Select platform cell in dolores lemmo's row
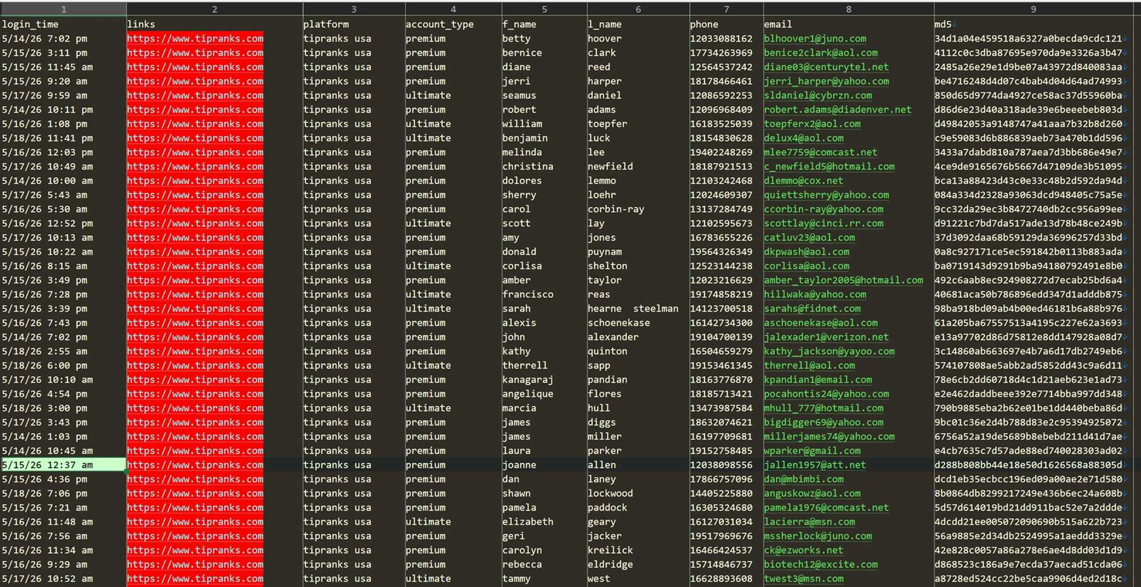 337,181
